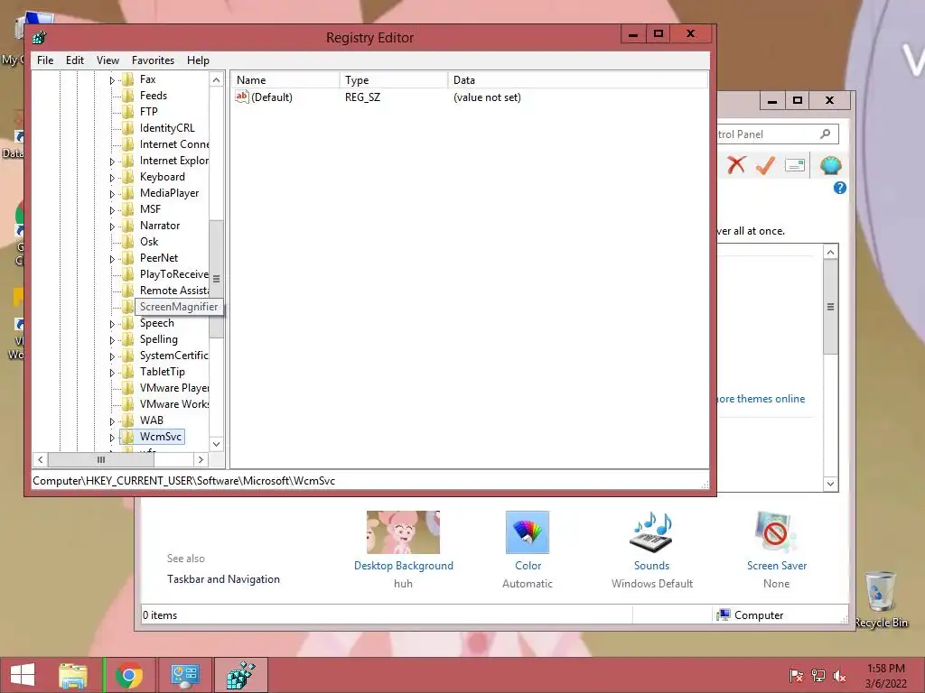
Task: Open File Explorer from the taskbar
Action: point(73,675)
